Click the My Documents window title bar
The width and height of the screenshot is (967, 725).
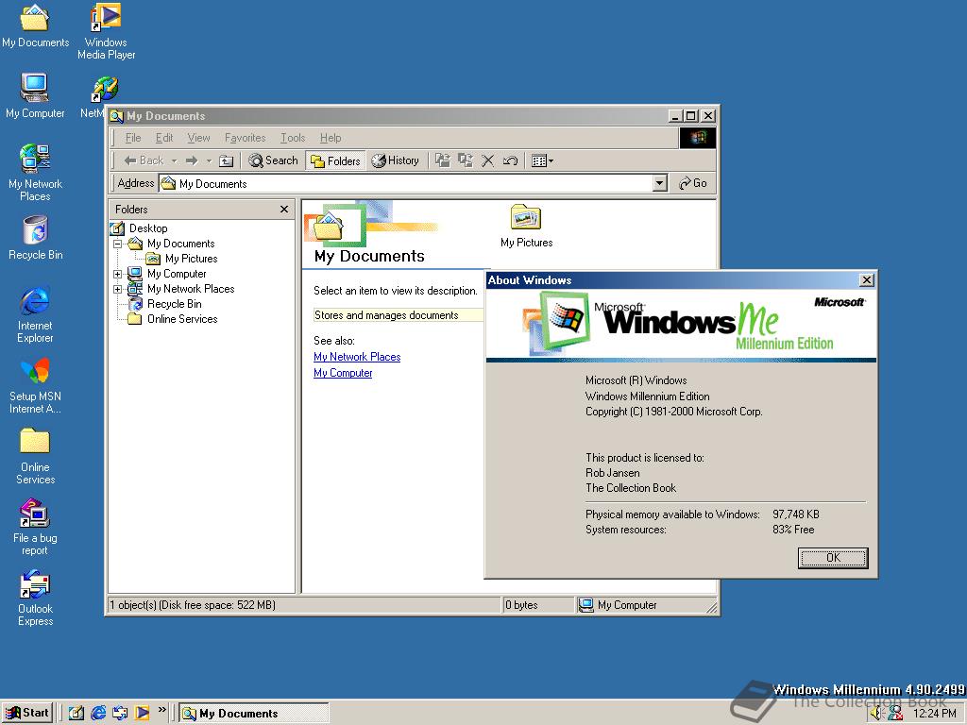[388, 116]
